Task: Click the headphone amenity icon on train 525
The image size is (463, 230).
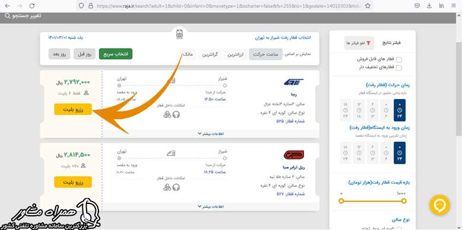Action: [176, 114]
